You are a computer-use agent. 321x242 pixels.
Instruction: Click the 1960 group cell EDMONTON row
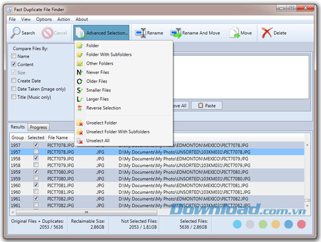click(x=16, y=185)
